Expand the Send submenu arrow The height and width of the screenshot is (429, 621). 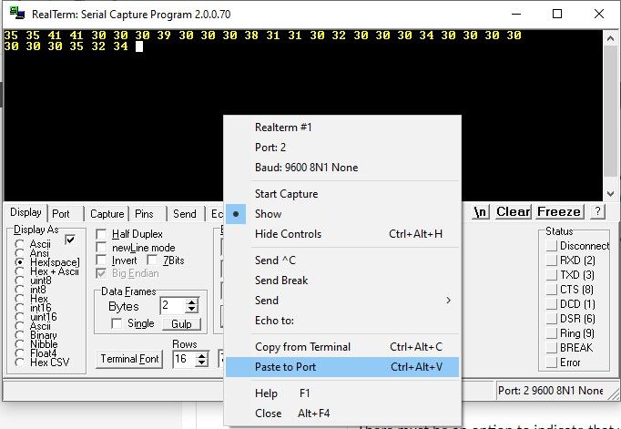(448, 301)
